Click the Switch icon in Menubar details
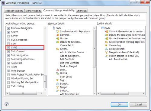The width and height of the screenshot is (151, 111). click(x=57, y=91)
